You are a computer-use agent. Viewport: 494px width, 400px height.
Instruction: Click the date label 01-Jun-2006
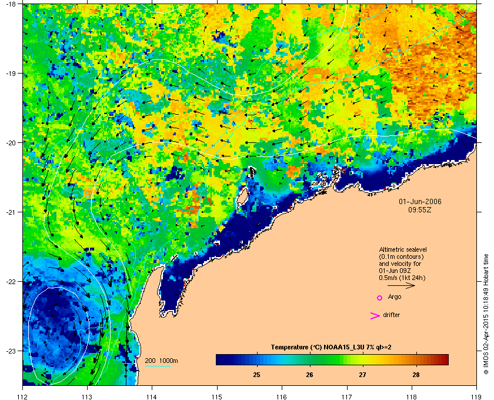[x=420, y=201]
